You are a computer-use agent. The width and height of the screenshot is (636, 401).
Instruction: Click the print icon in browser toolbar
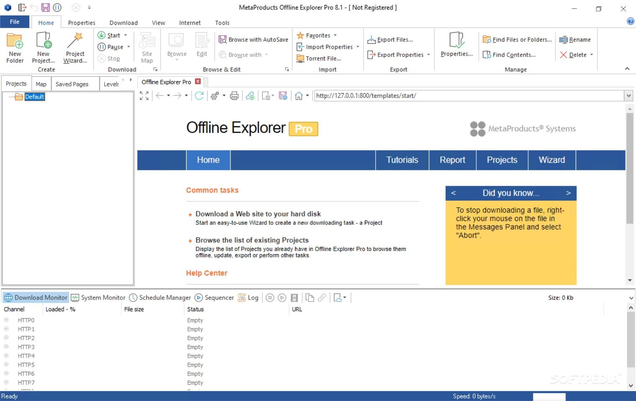tap(234, 96)
